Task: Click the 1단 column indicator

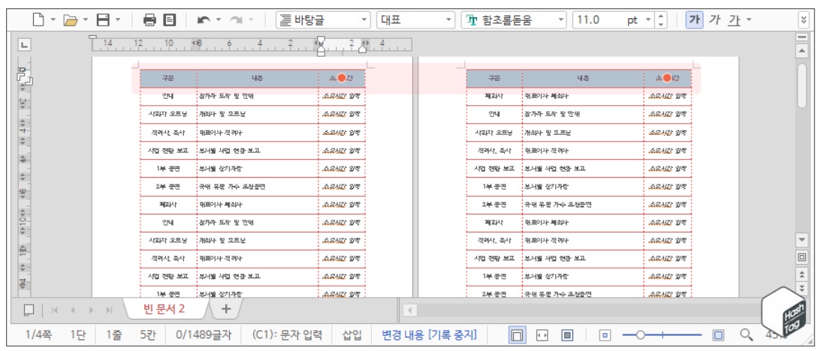Action: 79,334
